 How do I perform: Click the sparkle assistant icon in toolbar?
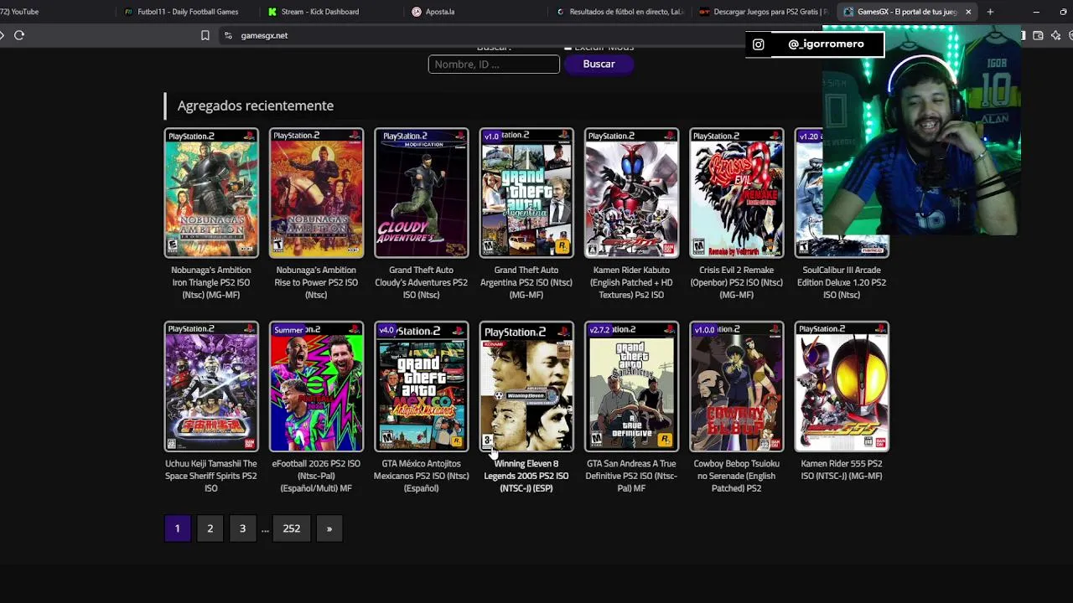click(x=1055, y=35)
